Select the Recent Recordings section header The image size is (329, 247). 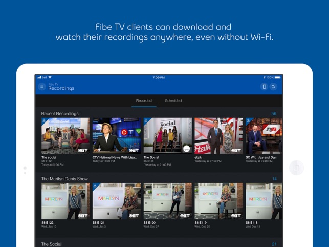click(x=60, y=114)
